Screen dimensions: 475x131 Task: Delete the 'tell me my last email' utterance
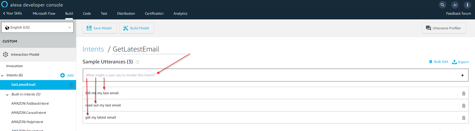[463, 93]
